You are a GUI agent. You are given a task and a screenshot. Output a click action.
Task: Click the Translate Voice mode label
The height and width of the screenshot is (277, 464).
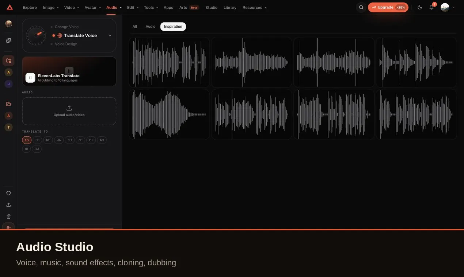(x=80, y=35)
